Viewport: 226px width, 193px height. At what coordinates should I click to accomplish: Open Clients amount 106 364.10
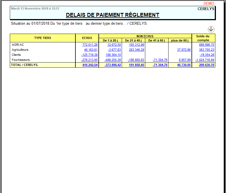point(113,55)
